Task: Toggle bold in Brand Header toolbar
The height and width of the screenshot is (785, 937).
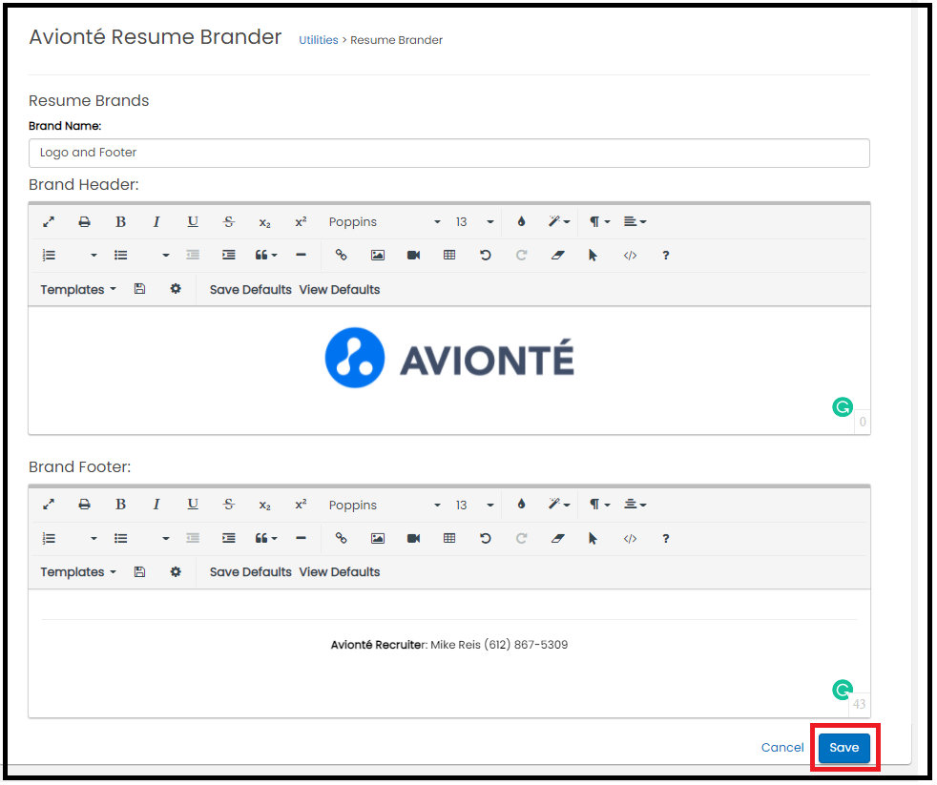Action: click(121, 222)
